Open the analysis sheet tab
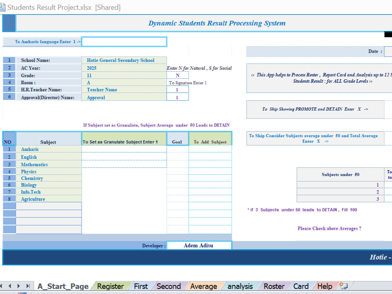 (240, 286)
